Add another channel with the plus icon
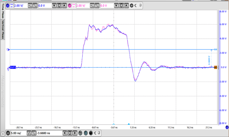Viewport: 229px width, 137px height. click(x=132, y=6)
